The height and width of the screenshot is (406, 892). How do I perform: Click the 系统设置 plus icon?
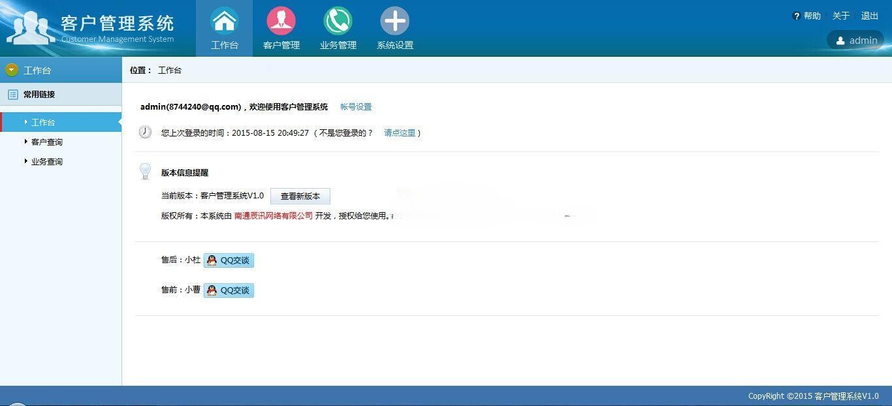coord(394,20)
